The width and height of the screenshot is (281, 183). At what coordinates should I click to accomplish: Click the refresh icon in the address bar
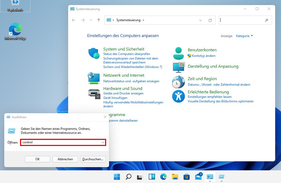(x=210, y=20)
